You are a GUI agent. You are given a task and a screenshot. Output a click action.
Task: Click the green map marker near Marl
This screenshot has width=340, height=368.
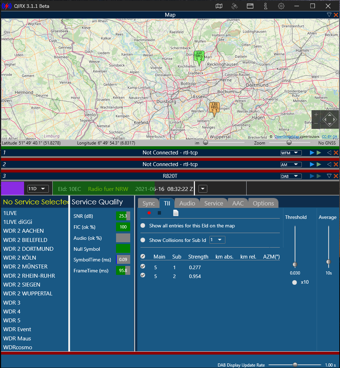[x=199, y=57]
